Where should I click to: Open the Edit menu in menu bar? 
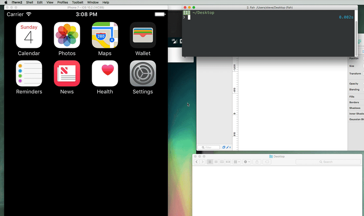tap(40, 2)
